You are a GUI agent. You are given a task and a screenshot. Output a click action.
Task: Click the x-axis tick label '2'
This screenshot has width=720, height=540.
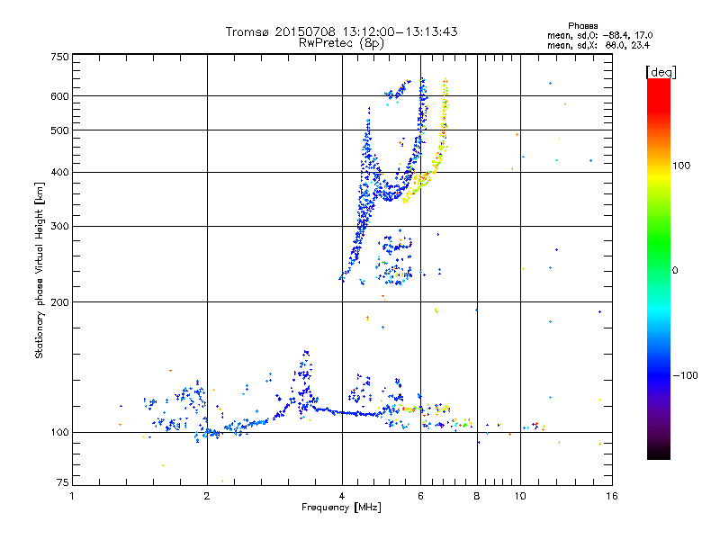(x=207, y=496)
